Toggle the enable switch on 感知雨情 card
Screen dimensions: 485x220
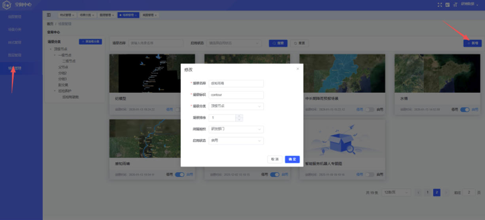179,175
